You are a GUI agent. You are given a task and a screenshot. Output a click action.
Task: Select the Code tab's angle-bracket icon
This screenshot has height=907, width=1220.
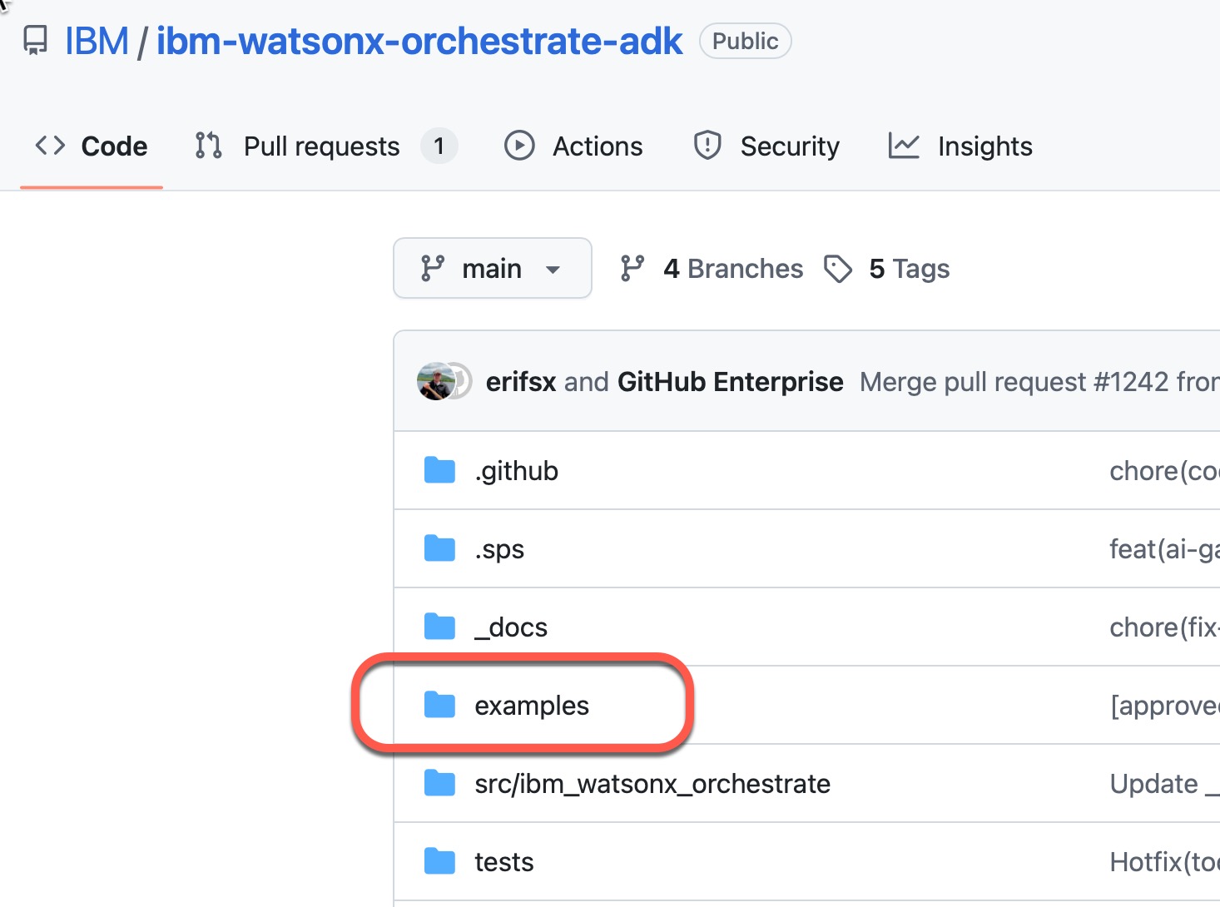click(49, 146)
